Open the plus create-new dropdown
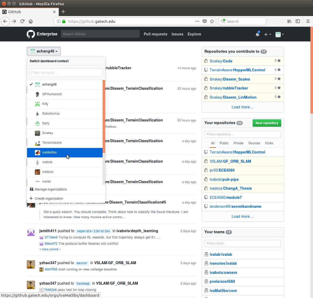The image size is (313, 298). point(267,34)
